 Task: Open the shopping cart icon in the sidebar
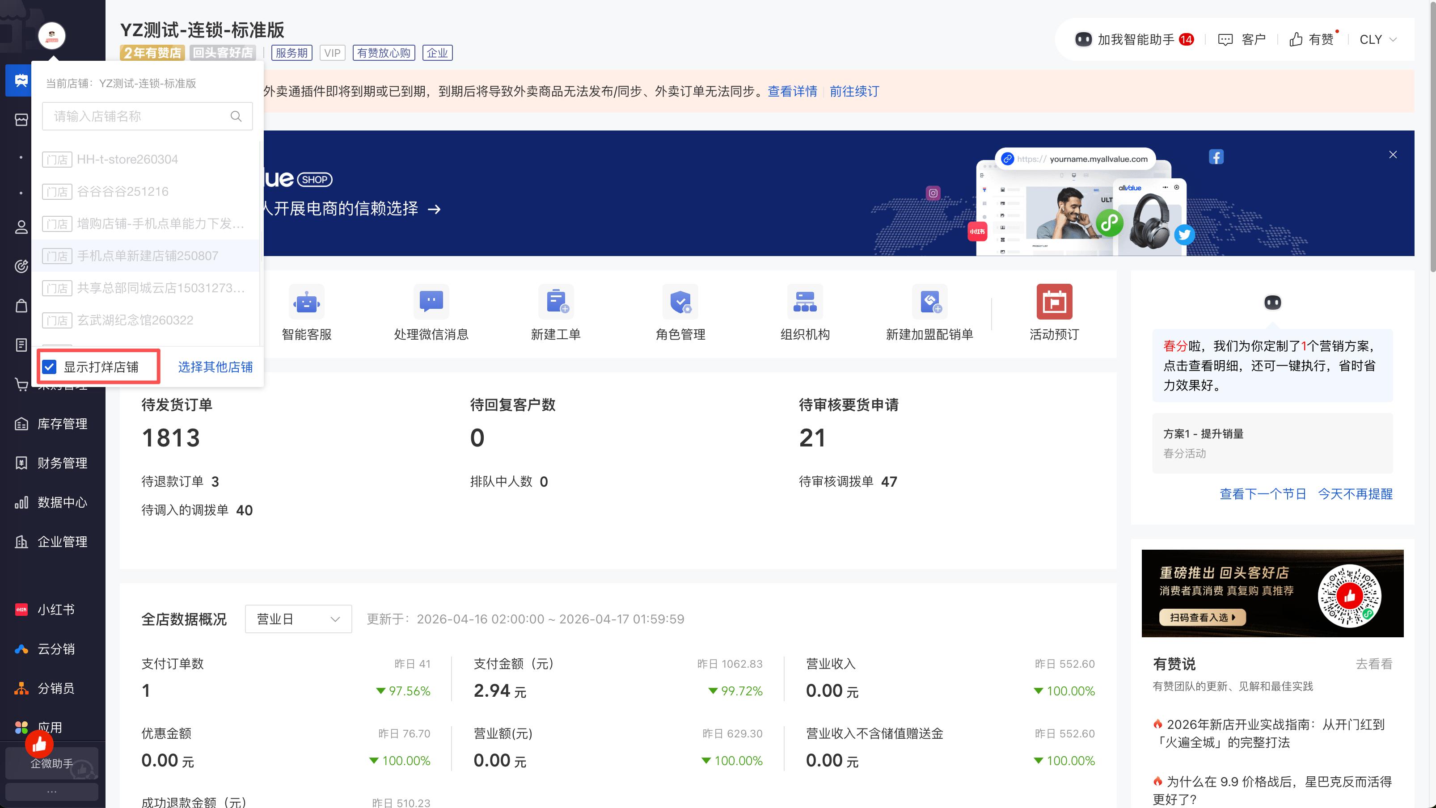(x=21, y=384)
